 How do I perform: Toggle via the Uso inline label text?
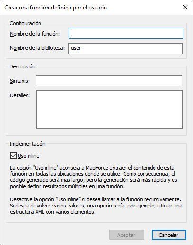coord(29,156)
